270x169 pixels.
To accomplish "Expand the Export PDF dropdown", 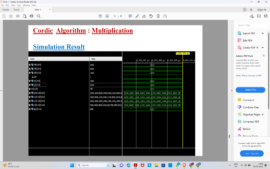I will point(262,33).
